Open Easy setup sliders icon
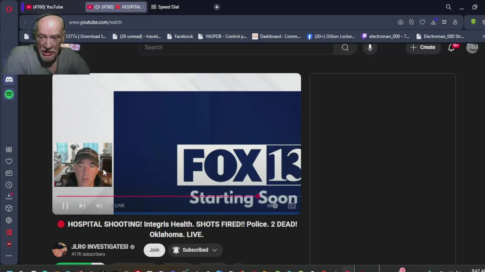Image resolution: width=485 pixels, height=272 pixels. coord(444,22)
